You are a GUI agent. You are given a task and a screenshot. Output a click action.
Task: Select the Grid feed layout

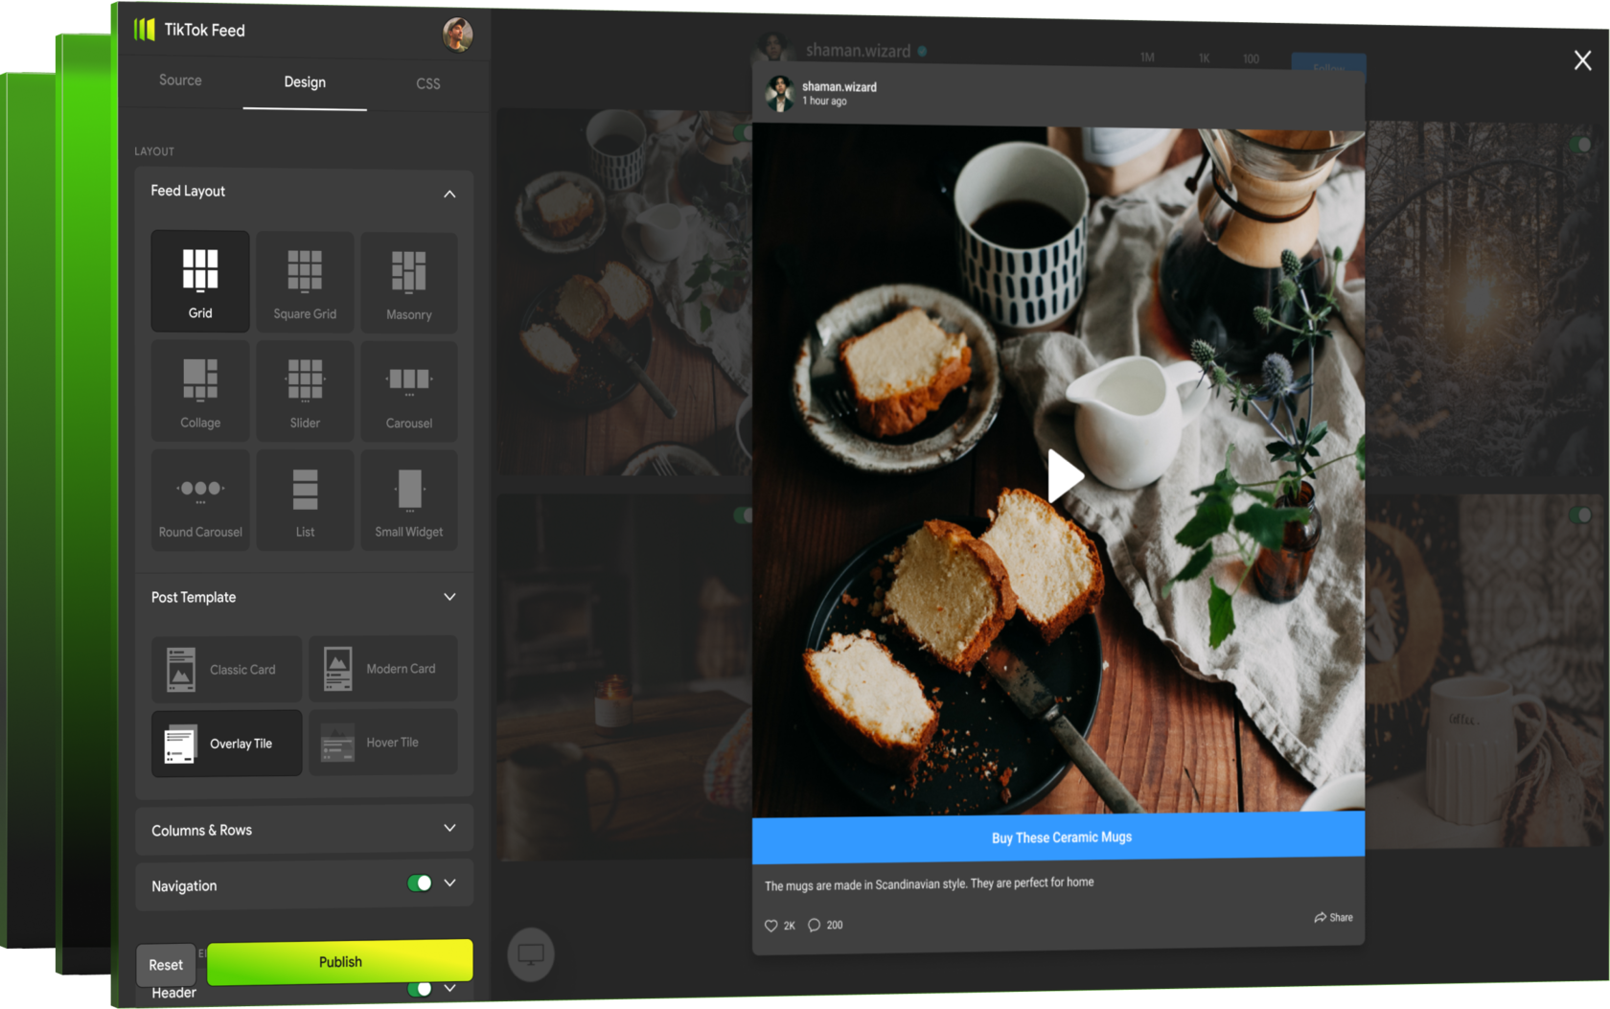(x=200, y=281)
